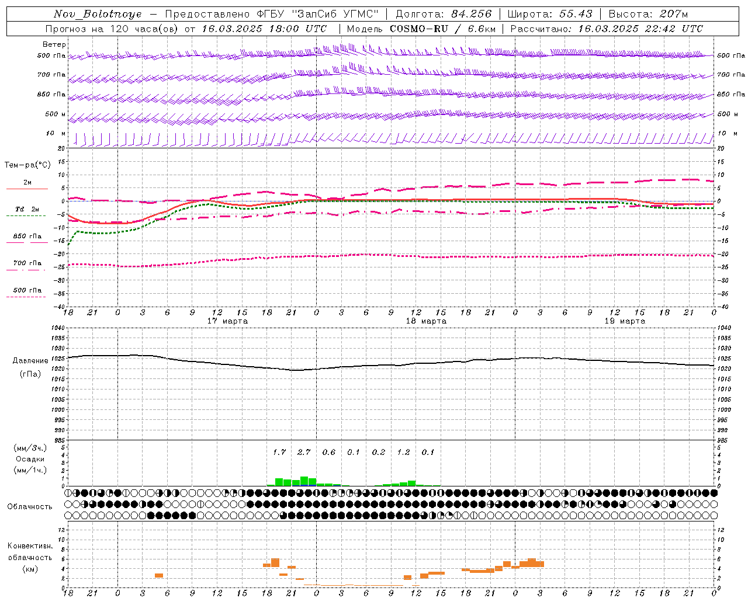Click the 3-hour precipitation value 2.7
Image resolution: width=748 pixels, height=598 pixels.
coord(304,452)
